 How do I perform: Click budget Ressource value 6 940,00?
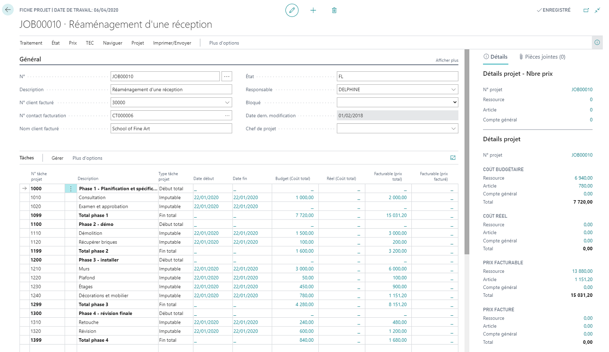click(x=583, y=178)
